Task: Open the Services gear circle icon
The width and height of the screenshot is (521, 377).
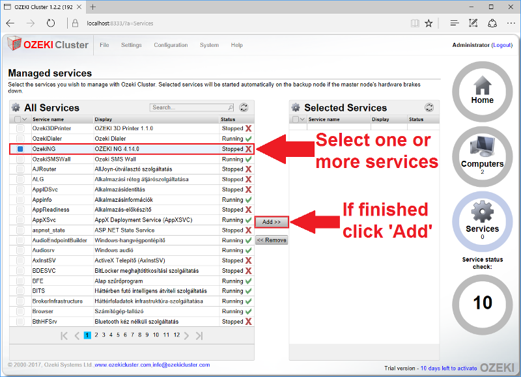Action: tap(482, 221)
